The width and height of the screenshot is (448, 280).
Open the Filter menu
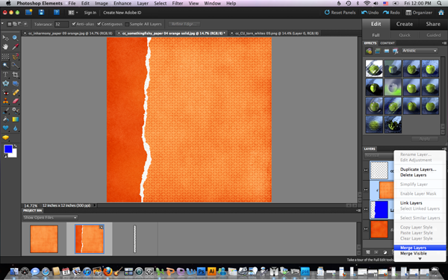178,4
